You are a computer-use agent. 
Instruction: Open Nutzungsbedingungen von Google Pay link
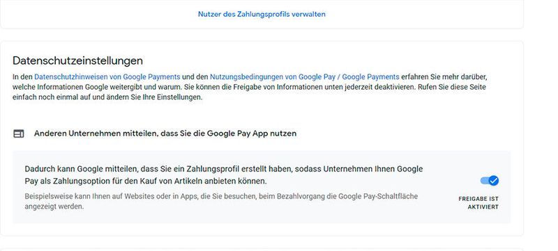(x=305, y=76)
